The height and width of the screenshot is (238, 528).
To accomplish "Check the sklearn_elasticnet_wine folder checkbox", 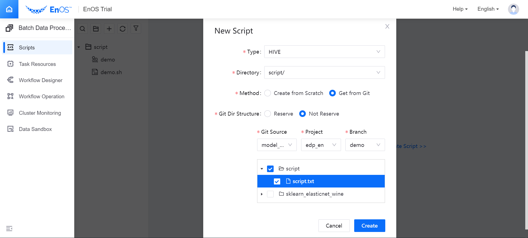I will 270,194.
